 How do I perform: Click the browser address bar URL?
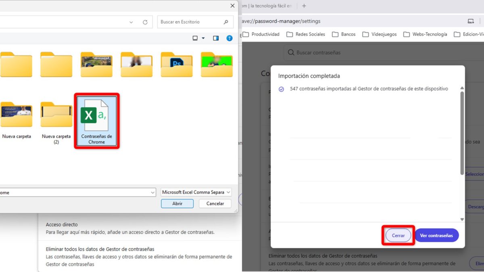[281, 21]
